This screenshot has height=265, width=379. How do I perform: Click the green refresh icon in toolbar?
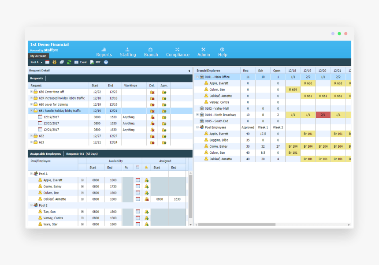click(69, 63)
